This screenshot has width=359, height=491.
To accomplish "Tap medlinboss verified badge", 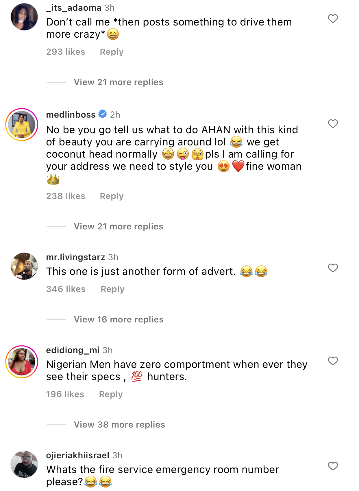I will tap(103, 114).
